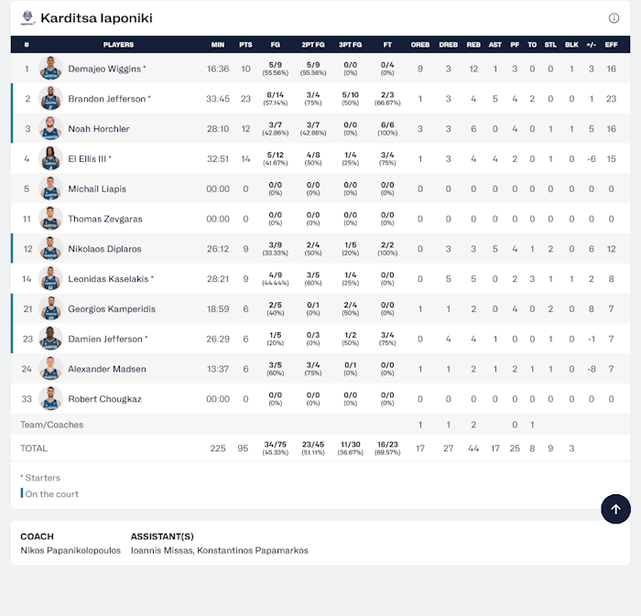The image size is (641, 616).
Task: Click Brandon Jefferson's headshot
Action: pos(51,99)
